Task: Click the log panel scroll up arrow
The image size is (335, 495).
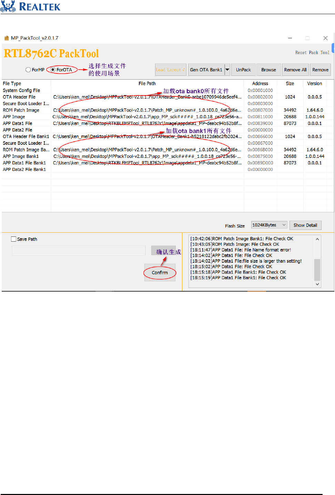Action: 317,239
